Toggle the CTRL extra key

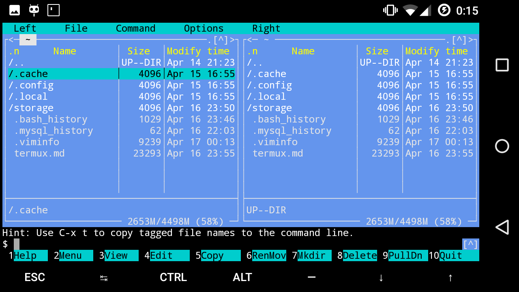(x=173, y=277)
